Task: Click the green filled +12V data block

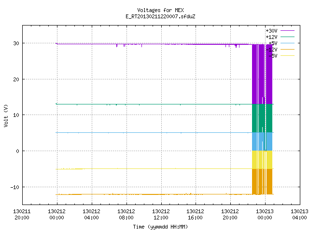Action: coord(262,118)
